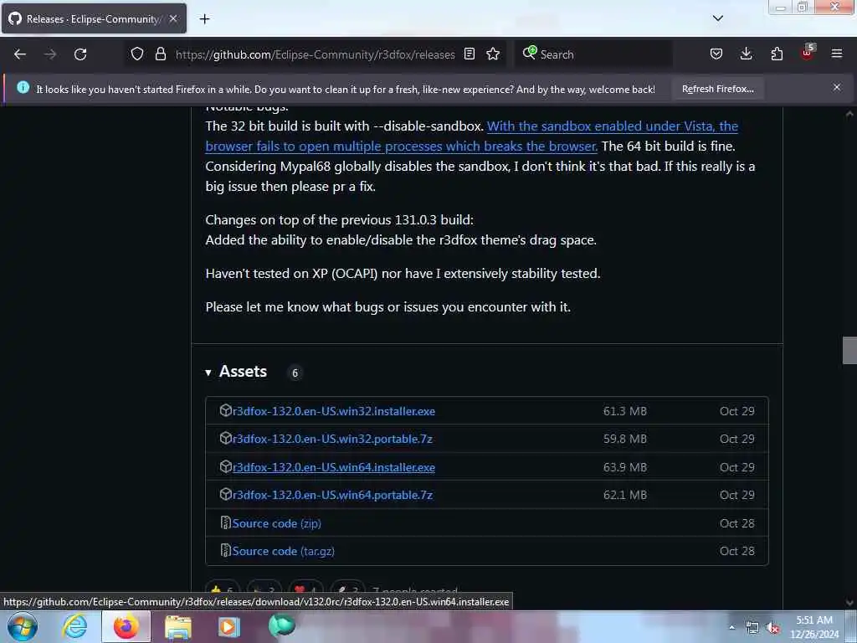Reload the current page
The image size is (857, 643).
tap(80, 54)
